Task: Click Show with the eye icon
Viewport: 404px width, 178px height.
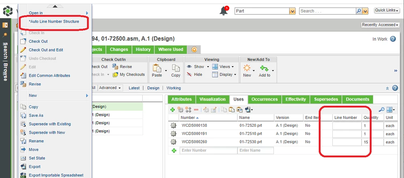Action: click(196, 67)
